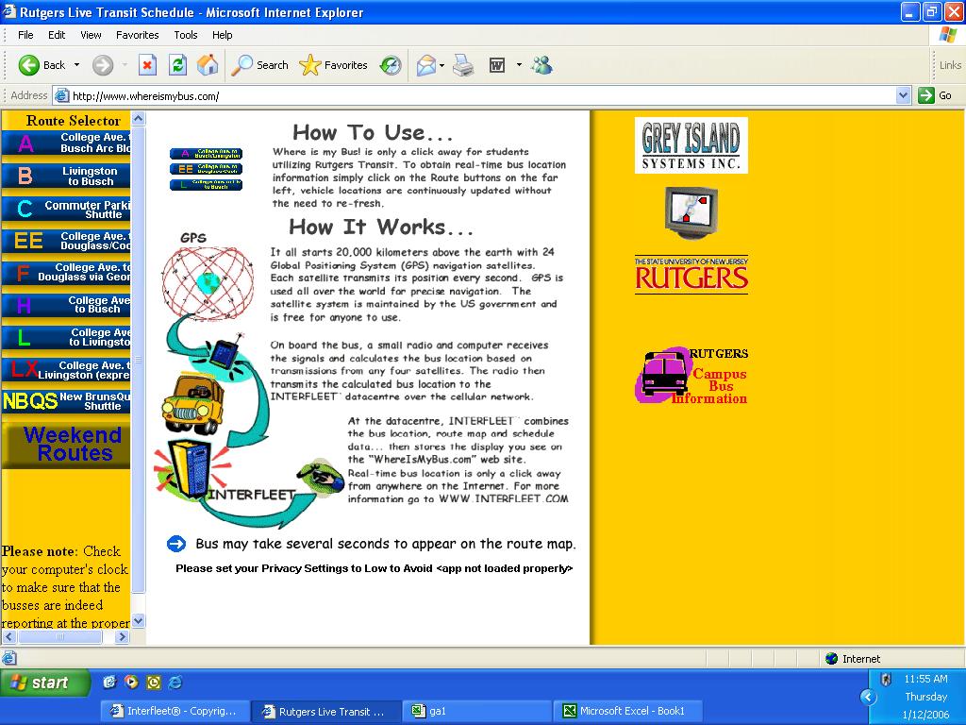The width and height of the screenshot is (966, 725).
Task: Select route L College Ave to Livingston
Action: (66, 337)
